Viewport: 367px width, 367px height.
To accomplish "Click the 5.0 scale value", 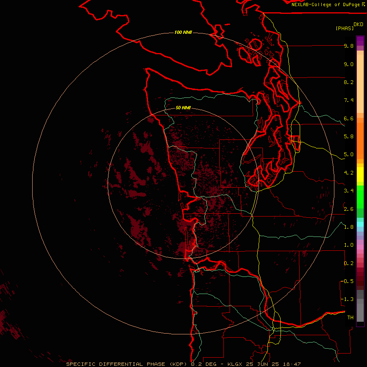I will (349, 155).
